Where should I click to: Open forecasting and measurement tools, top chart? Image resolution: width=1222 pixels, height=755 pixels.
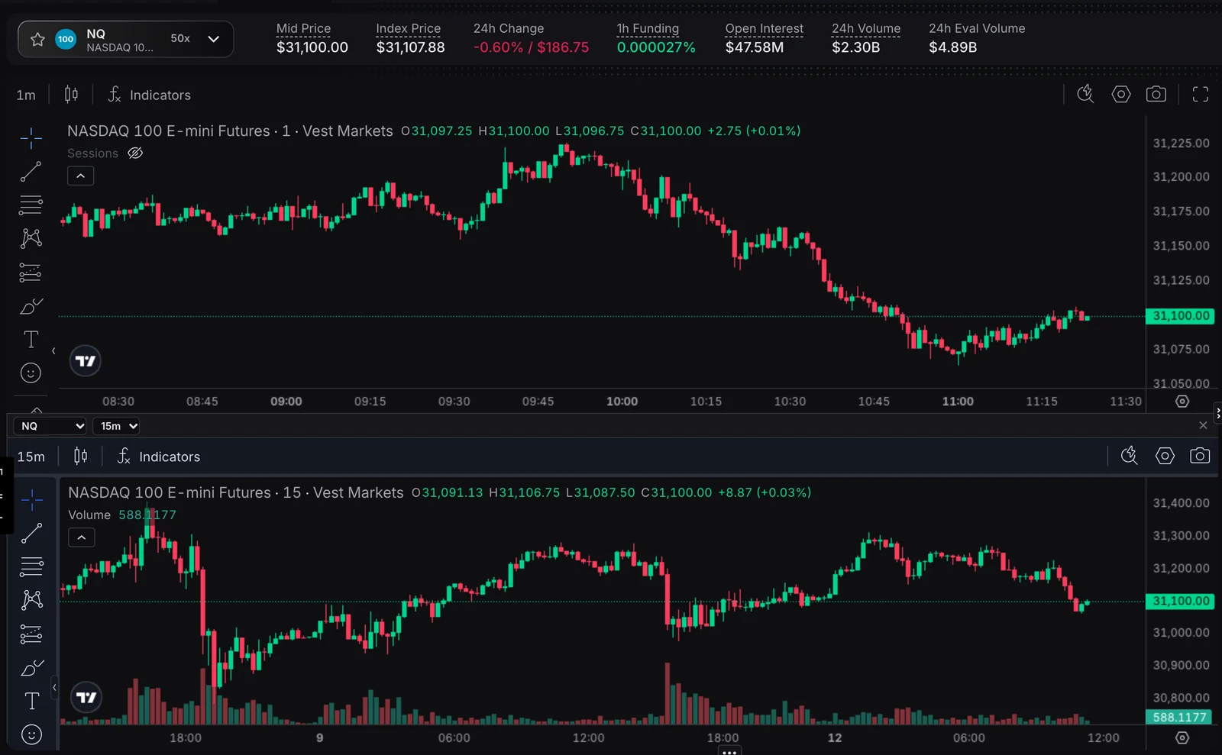[31, 273]
